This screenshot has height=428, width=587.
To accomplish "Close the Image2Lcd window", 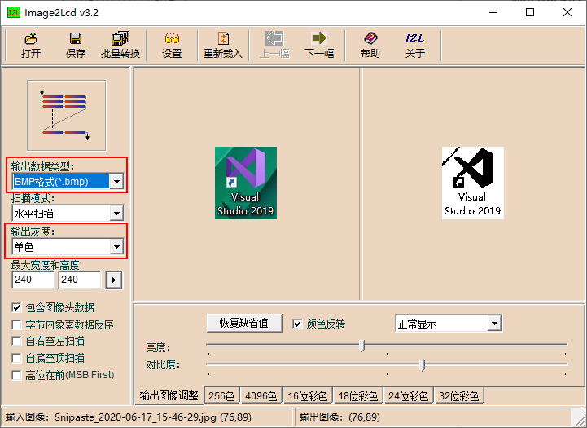I will (567, 12).
